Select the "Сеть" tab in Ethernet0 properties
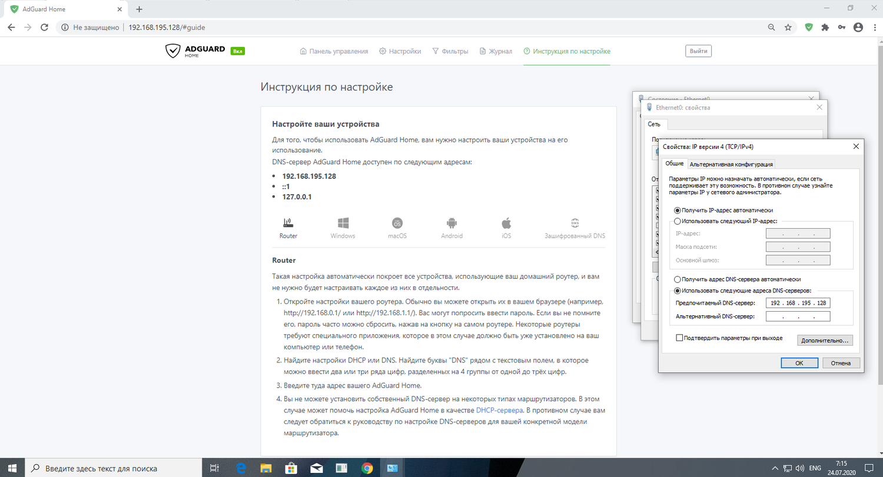The width and height of the screenshot is (883, 477). click(x=655, y=124)
